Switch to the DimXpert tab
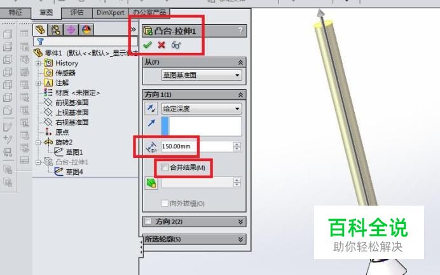This screenshot has width=440, height=275. coord(110,13)
